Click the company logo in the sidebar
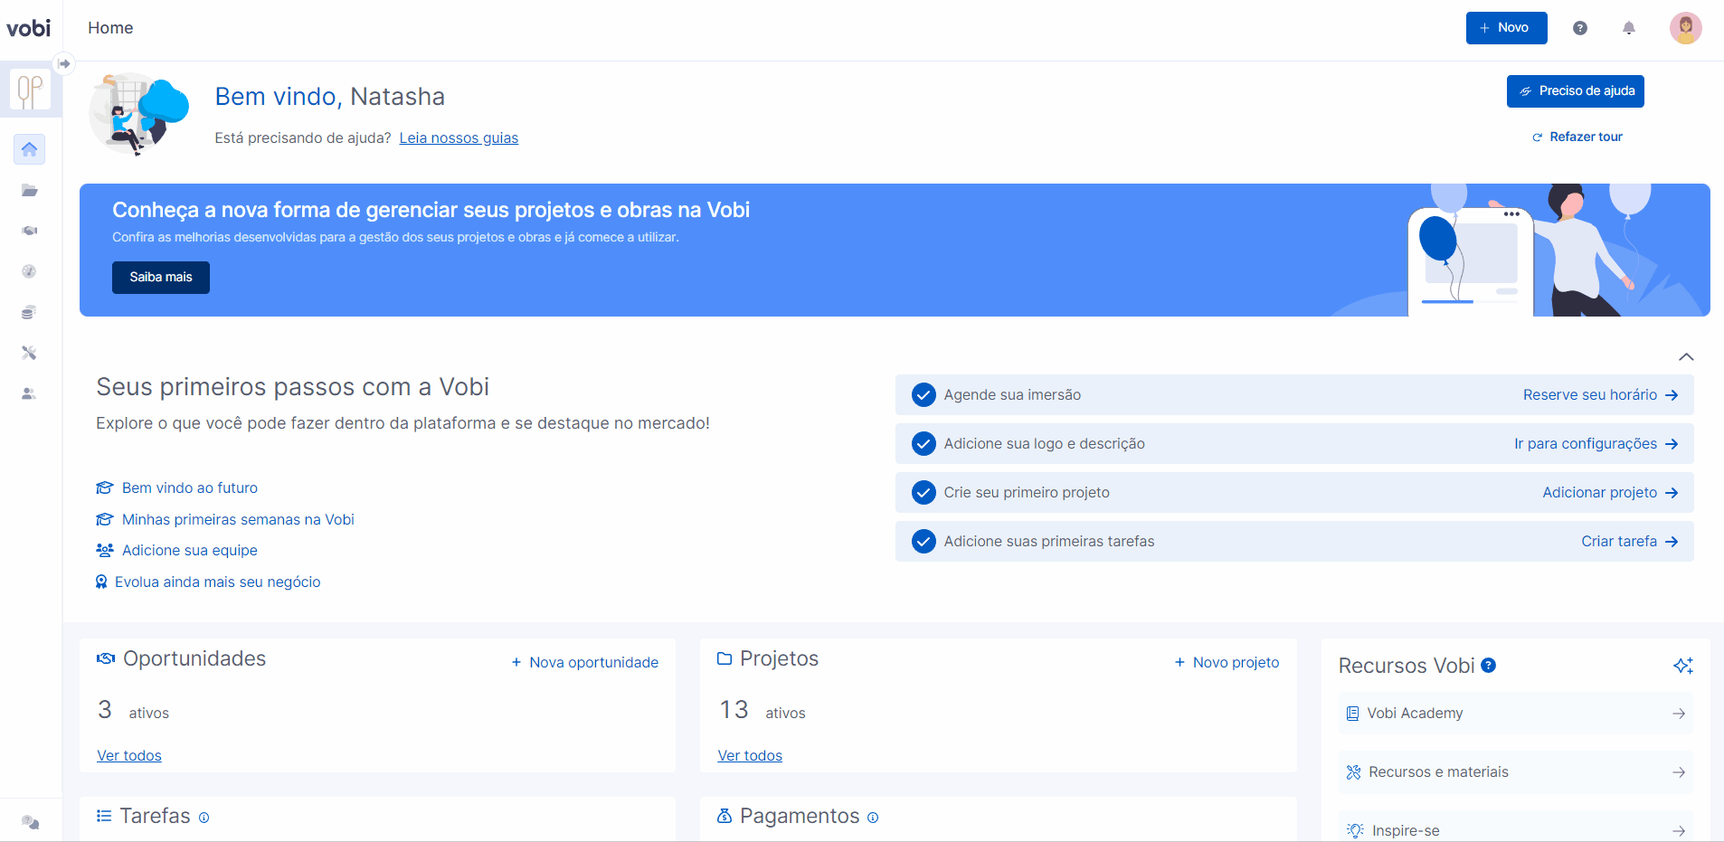This screenshot has width=1724, height=842. pos(30,90)
